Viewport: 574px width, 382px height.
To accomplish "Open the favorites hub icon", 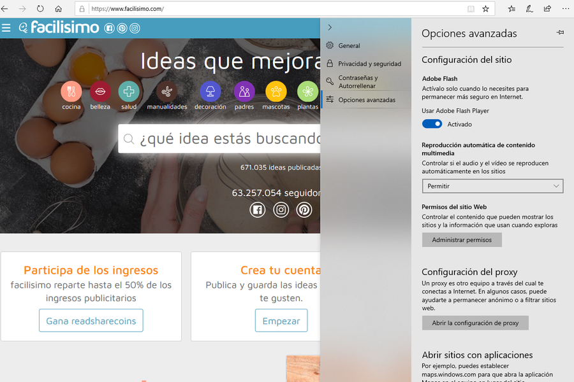I will (511, 9).
